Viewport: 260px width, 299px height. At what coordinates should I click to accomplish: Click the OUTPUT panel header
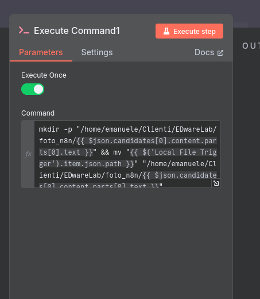pyautogui.click(x=251, y=46)
